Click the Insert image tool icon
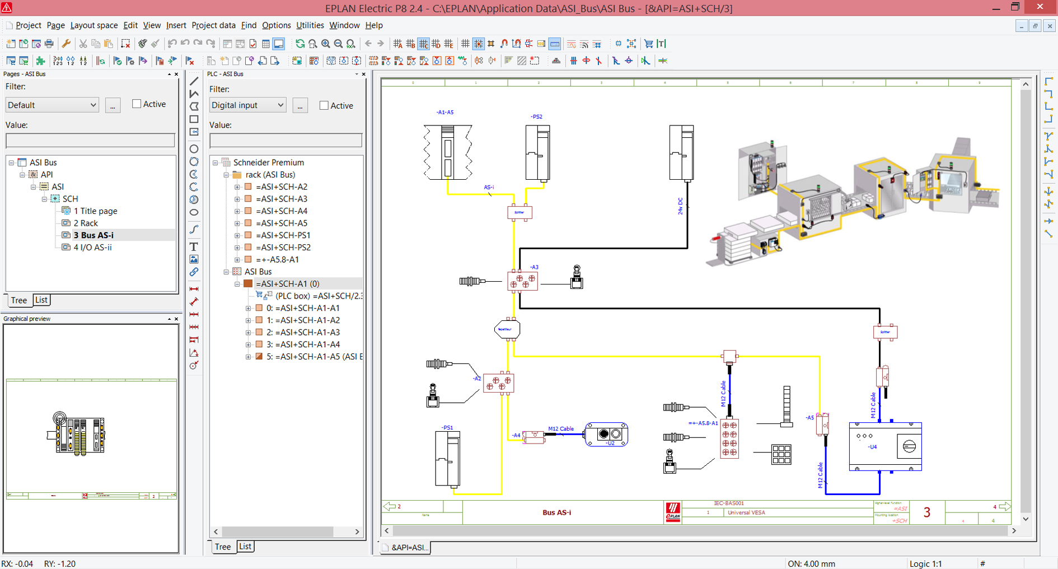This screenshot has height=569, width=1058. pyautogui.click(x=194, y=259)
